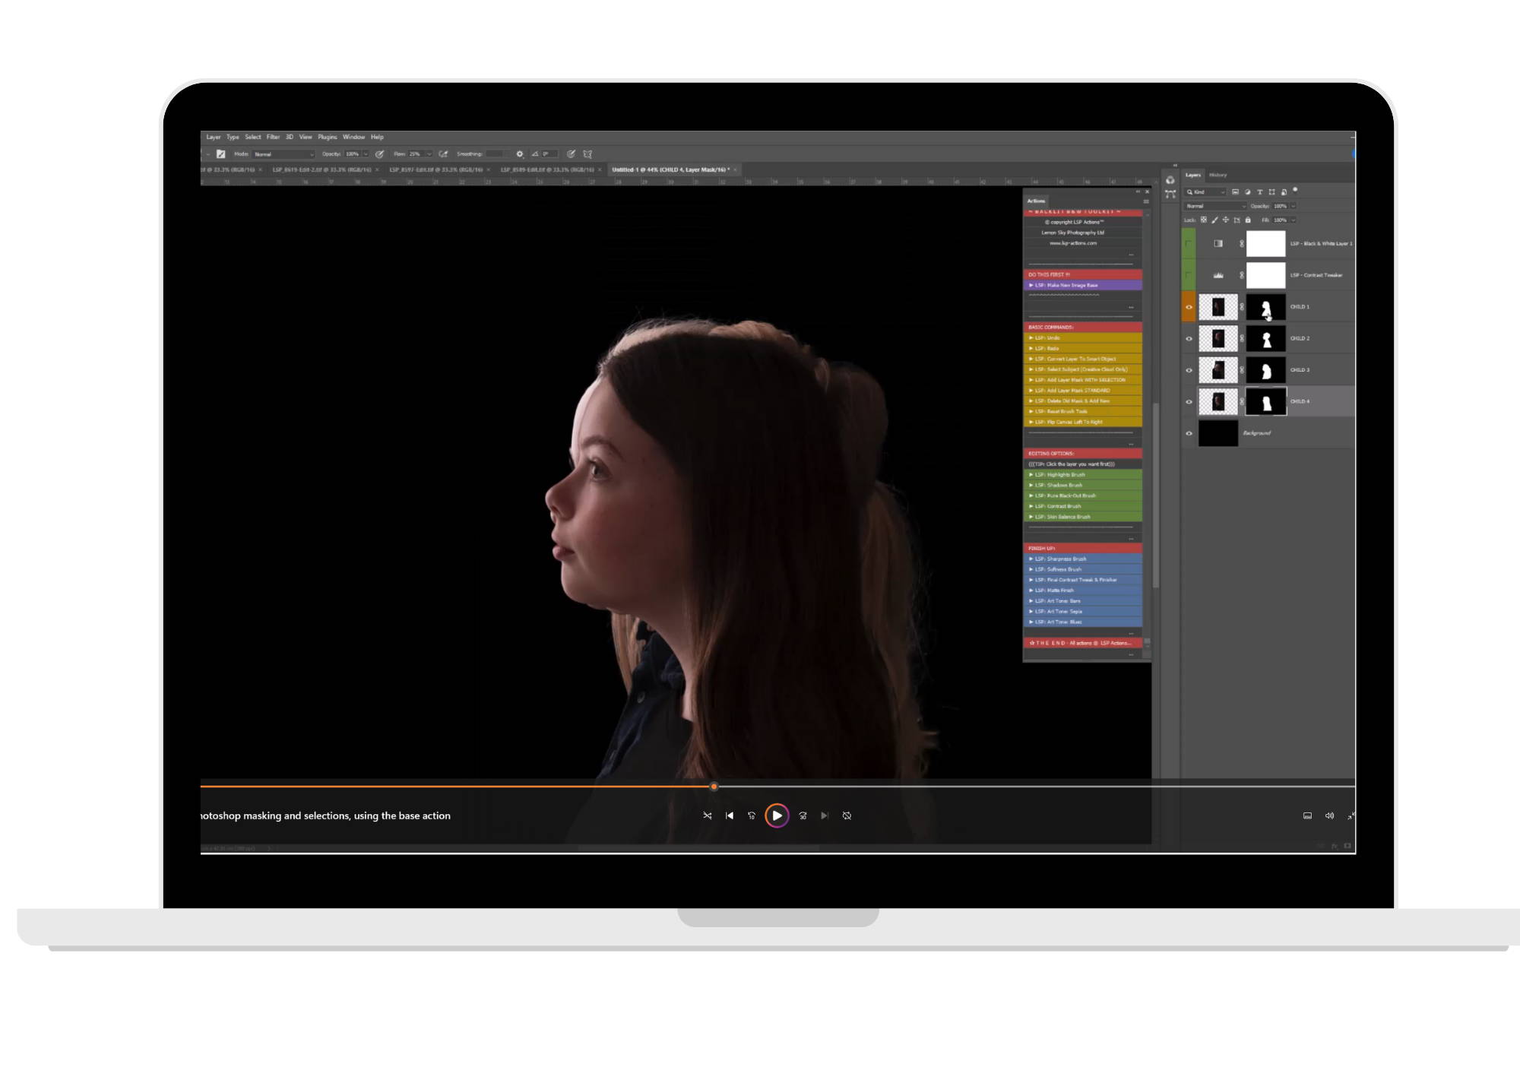Open the layer Opacity dropdown arrow

tap(1293, 206)
